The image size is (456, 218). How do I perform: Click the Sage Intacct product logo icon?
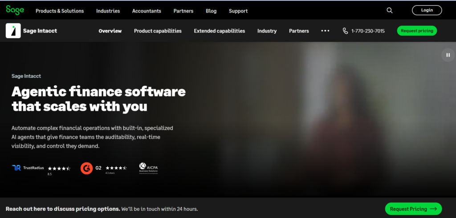coord(13,31)
